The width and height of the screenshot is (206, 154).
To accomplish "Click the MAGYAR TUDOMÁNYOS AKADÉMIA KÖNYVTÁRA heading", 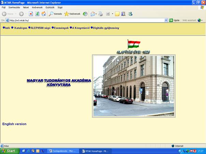I will pos(59,83).
